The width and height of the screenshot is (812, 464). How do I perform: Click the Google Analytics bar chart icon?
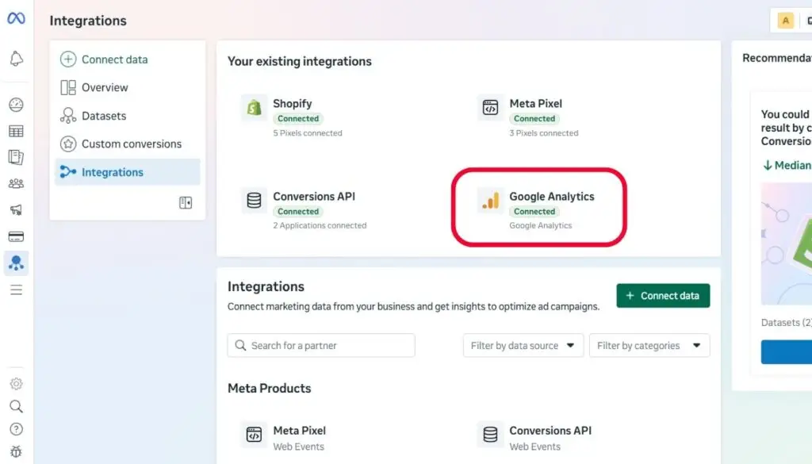pyautogui.click(x=490, y=200)
